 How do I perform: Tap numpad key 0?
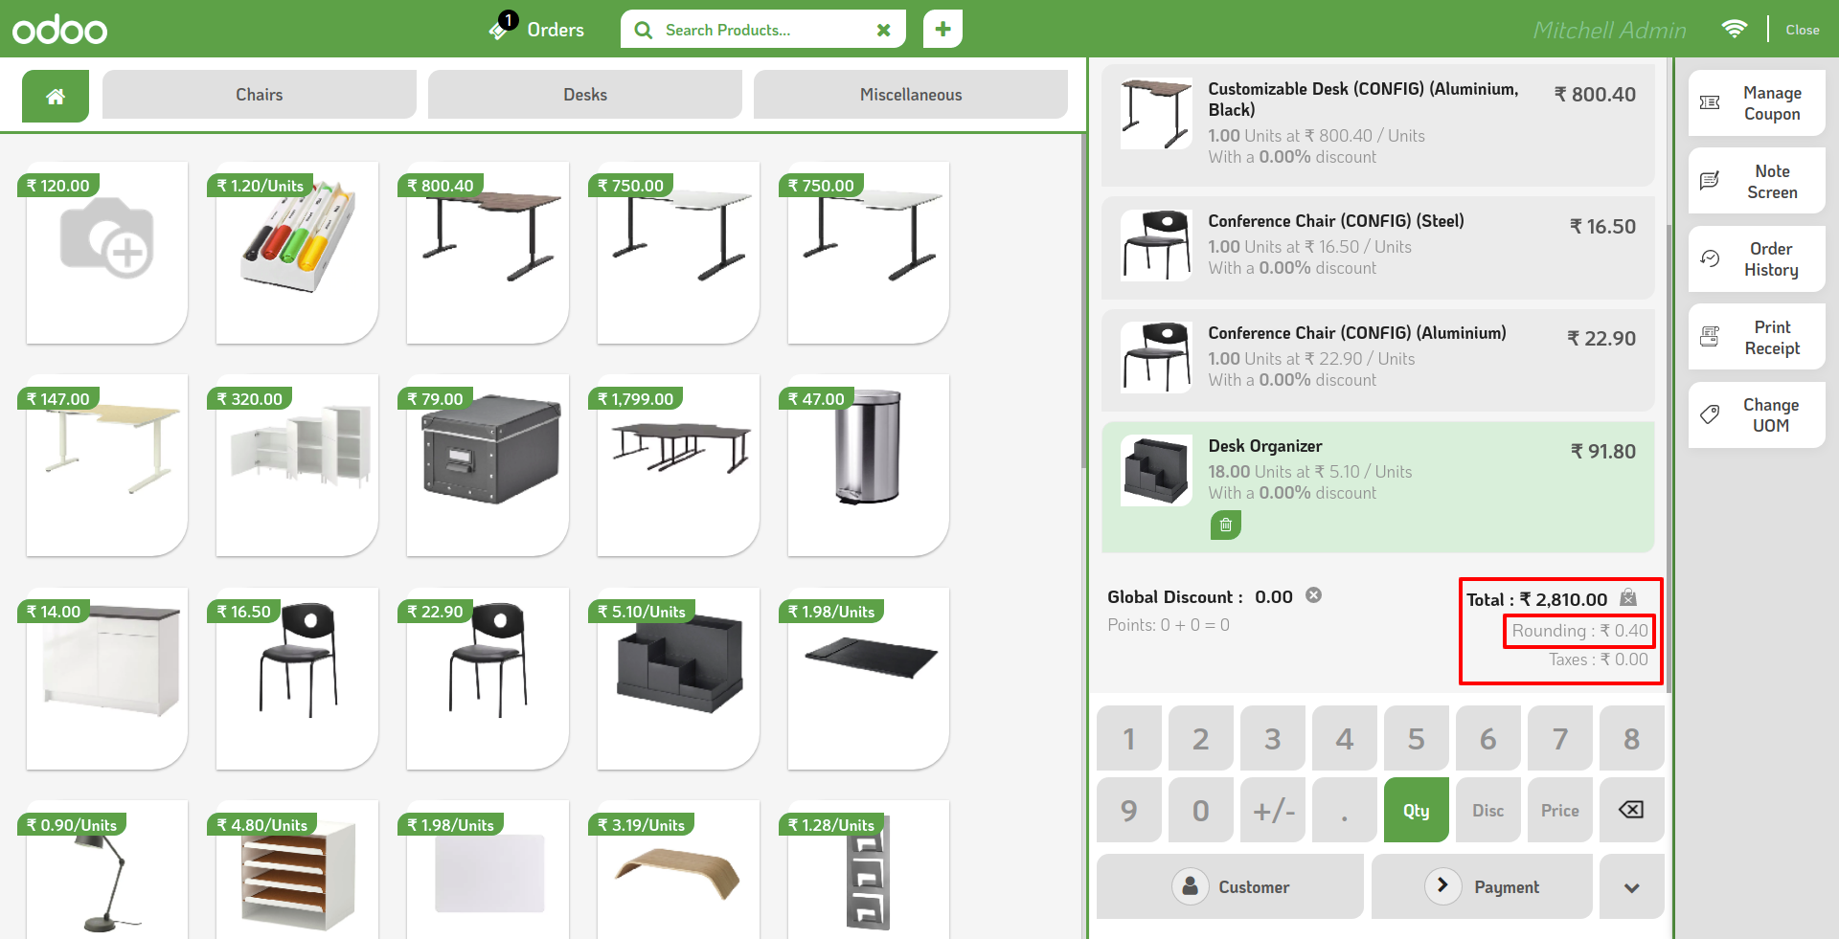click(x=1201, y=811)
